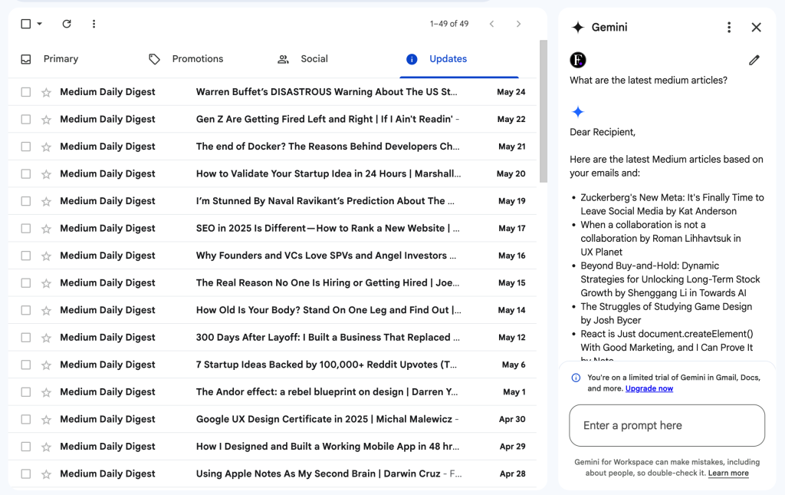Refresh the inbox with the reload icon

pyautogui.click(x=67, y=24)
